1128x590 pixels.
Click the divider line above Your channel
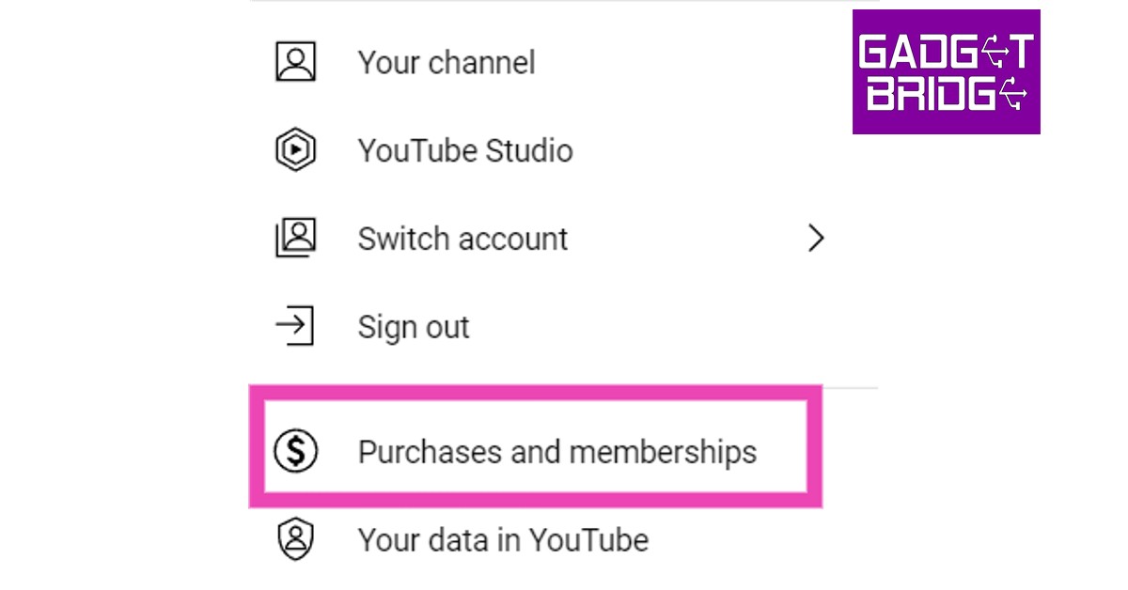[x=564, y=1]
